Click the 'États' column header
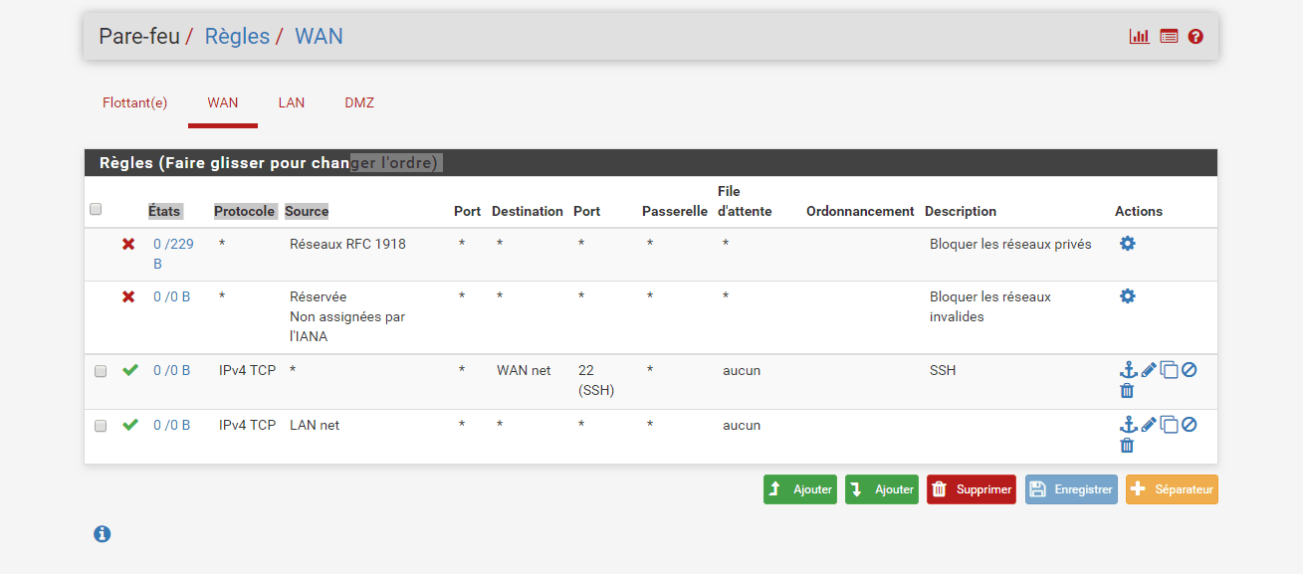 165,211
